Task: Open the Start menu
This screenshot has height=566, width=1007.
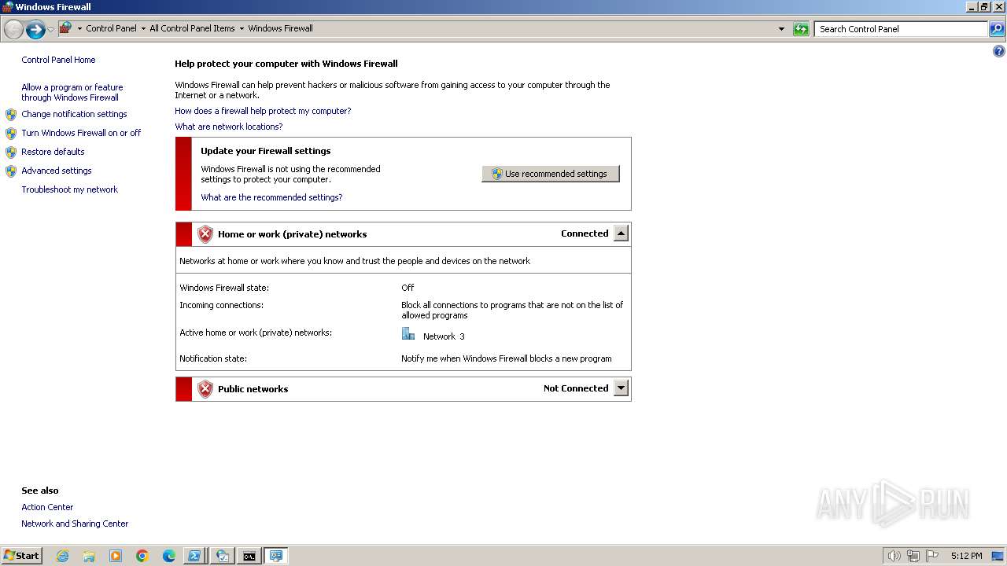Action: point(22,556)
